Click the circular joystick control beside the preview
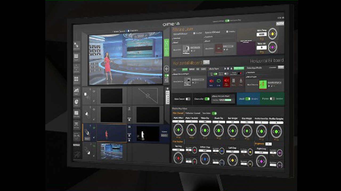Screen dimensions: 341x191 coord(167,68)
